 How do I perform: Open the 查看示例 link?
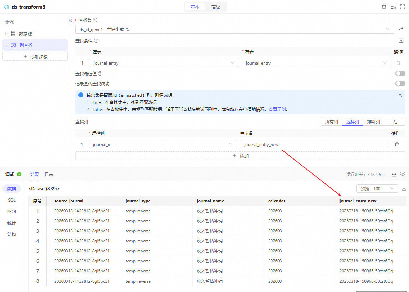(277, 110)
